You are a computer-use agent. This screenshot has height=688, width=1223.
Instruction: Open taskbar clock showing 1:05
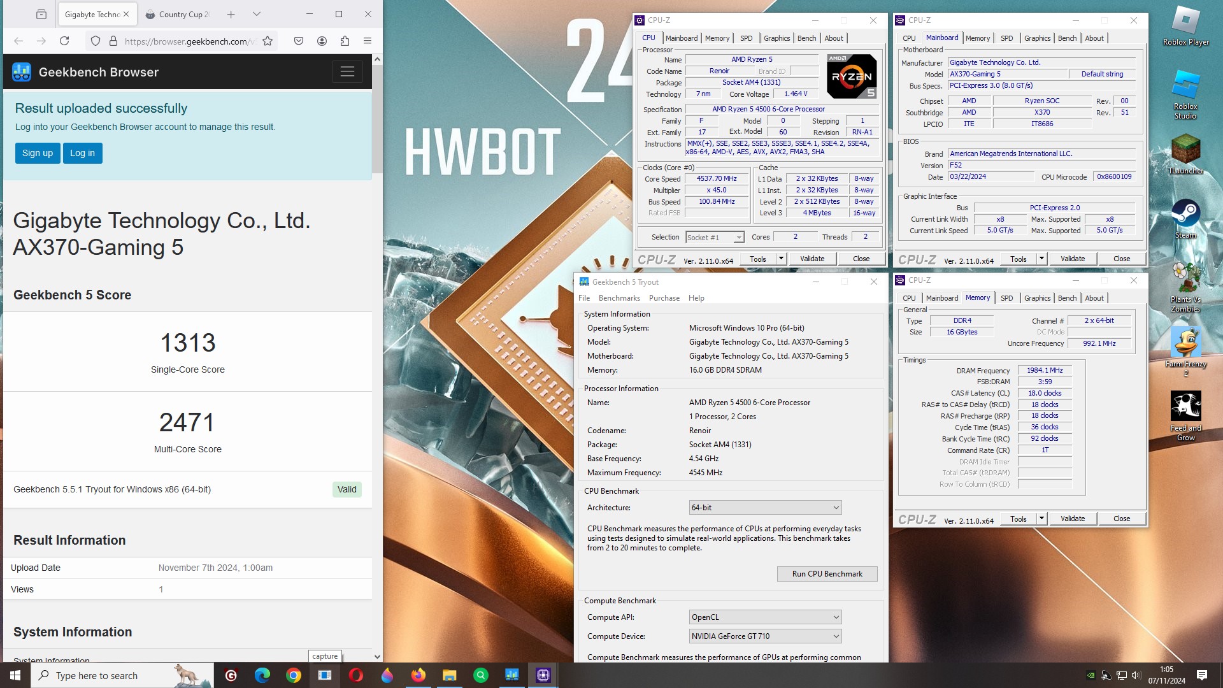(x=1166, y=675)
